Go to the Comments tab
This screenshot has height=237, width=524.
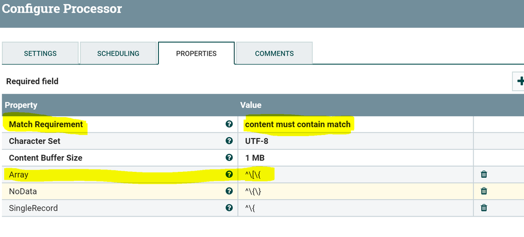274,54
